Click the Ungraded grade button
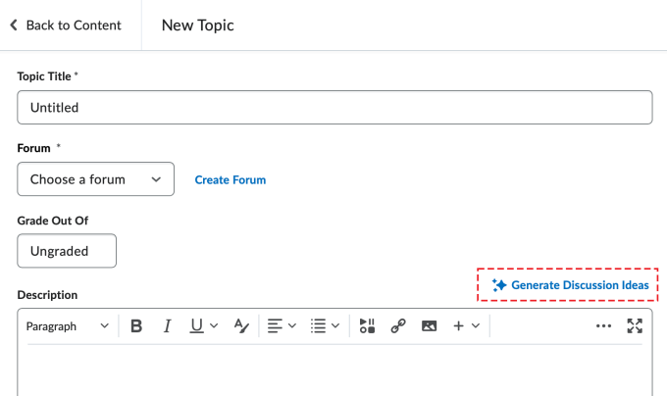This screenshot has height=396, width=667. click(67, 251)
